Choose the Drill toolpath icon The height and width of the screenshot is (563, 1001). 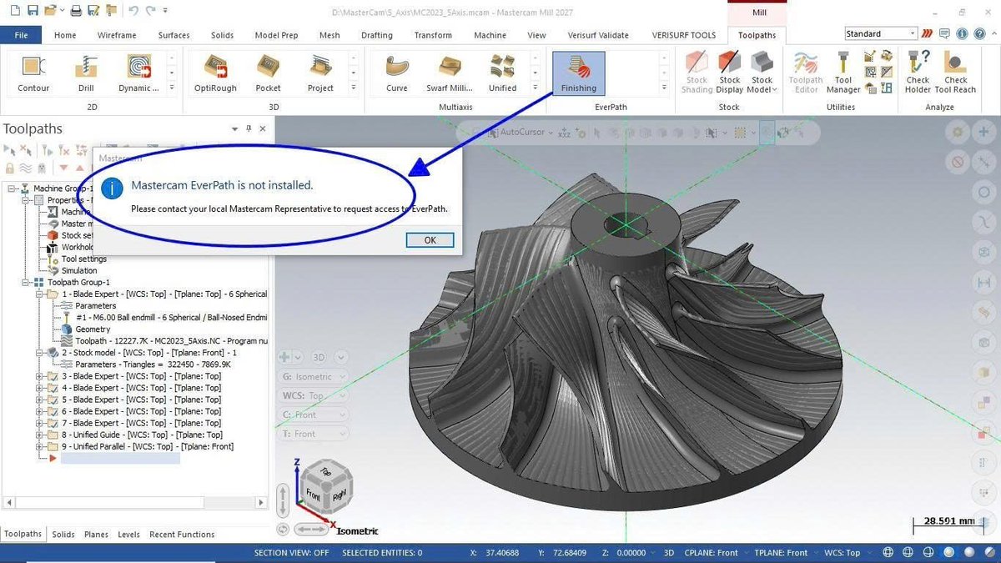[87, 73]
